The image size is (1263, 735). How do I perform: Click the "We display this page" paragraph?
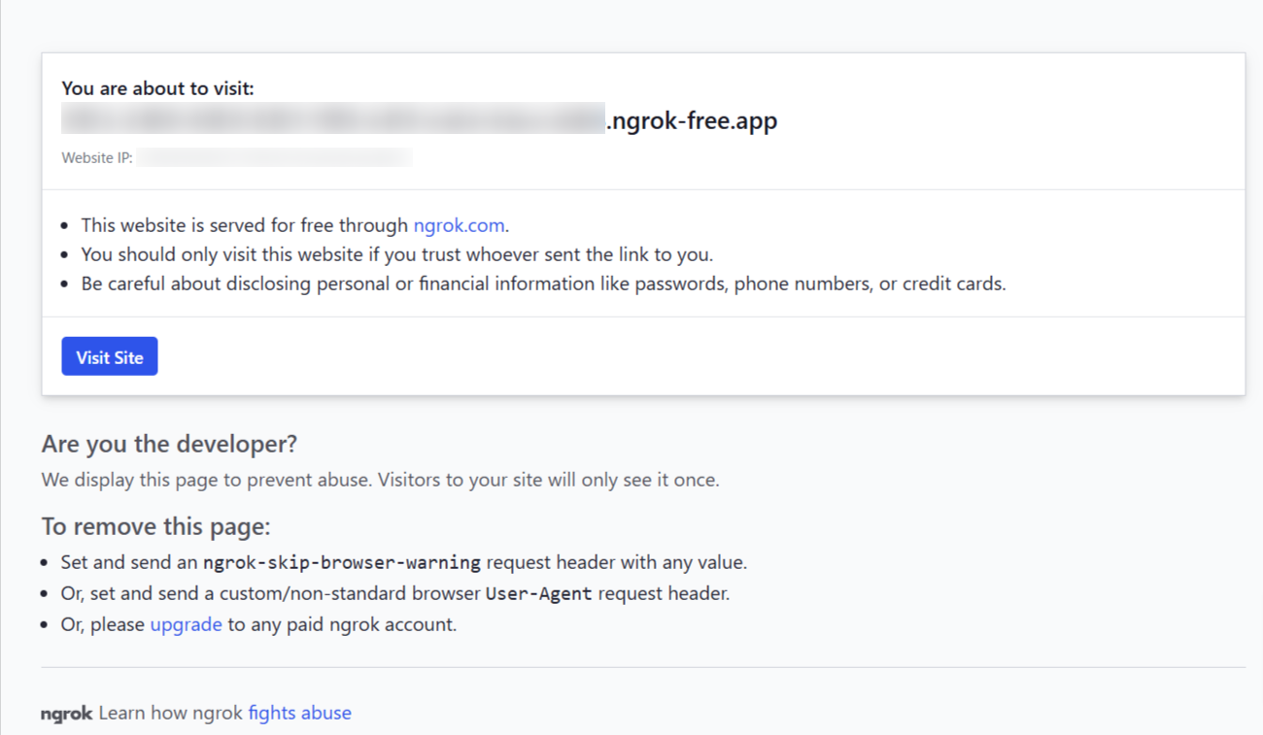pos(380,480)
